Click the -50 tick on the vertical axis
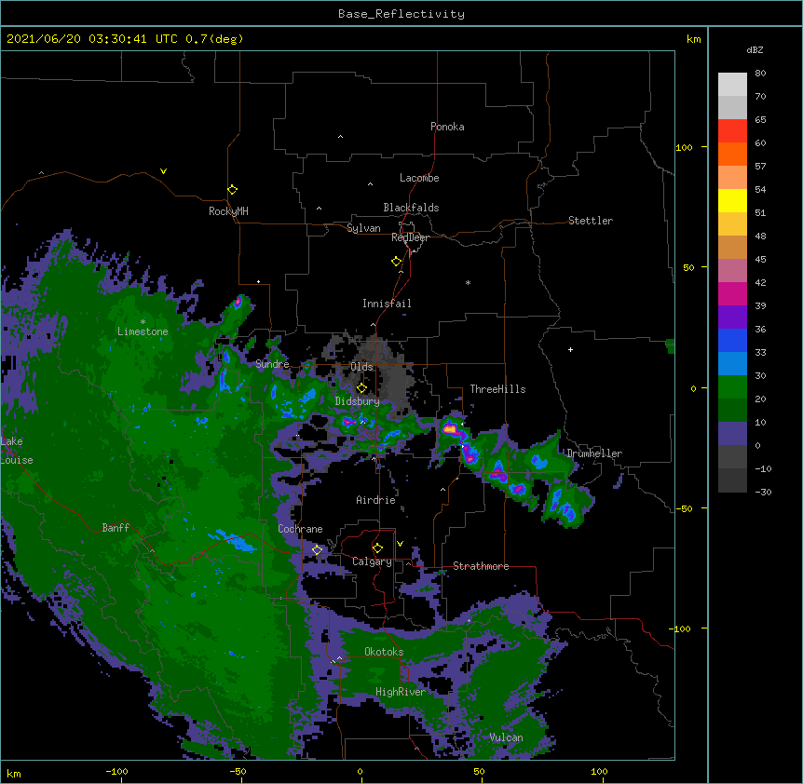This screenshot has height=784, width=803. (x=684, y=508)
